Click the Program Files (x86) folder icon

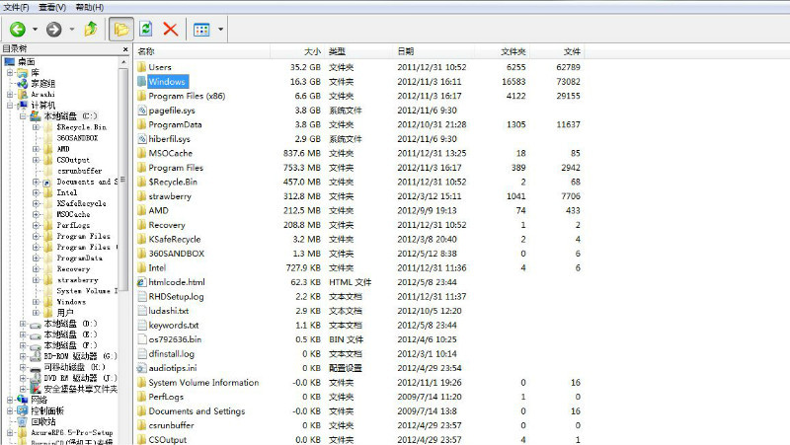pos(141,96)
